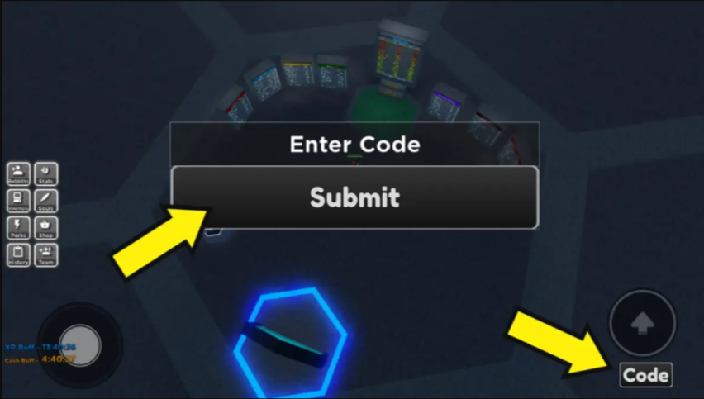Screen dimensions: 704x399
Task: Open the Rebirths menu icon
Action: click(x=18, y=173)
